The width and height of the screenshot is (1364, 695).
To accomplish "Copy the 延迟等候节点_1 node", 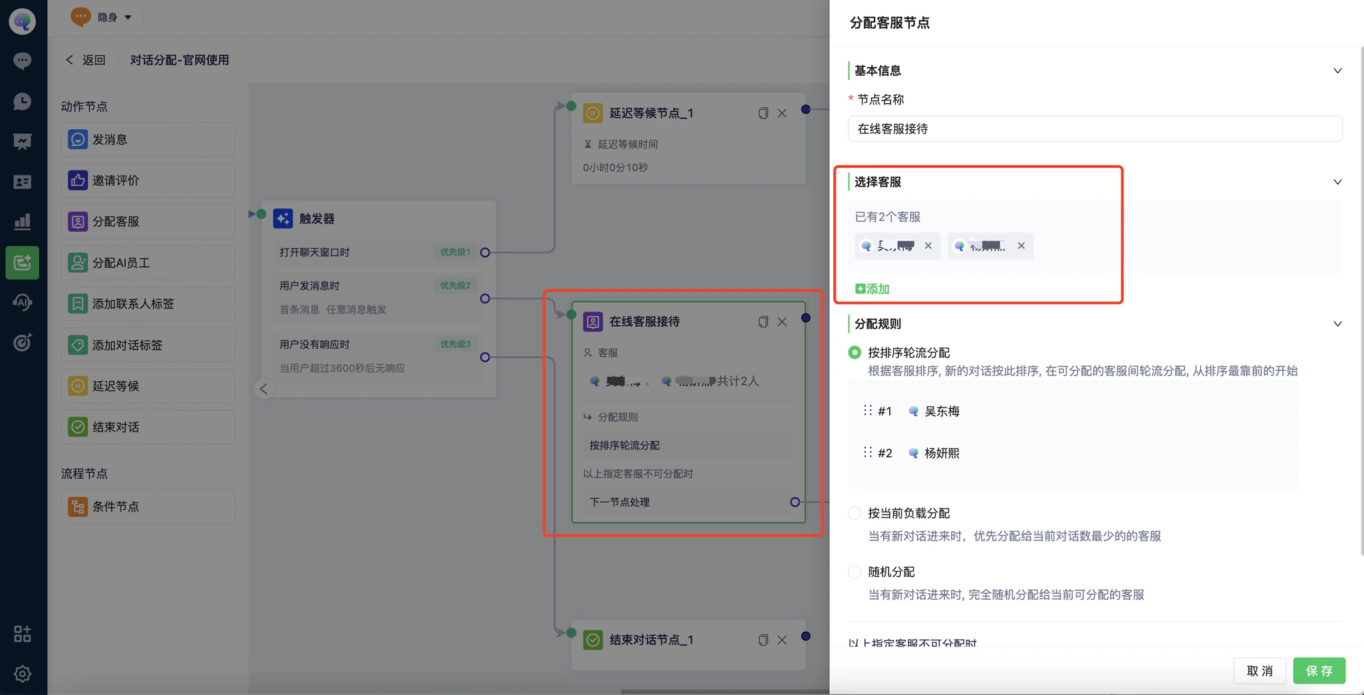I will [763, 113].
